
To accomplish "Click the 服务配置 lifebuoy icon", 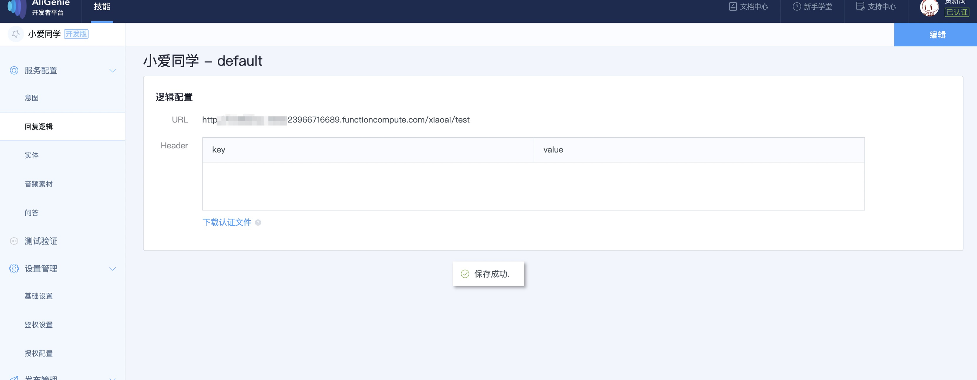I will click(14, 70).
